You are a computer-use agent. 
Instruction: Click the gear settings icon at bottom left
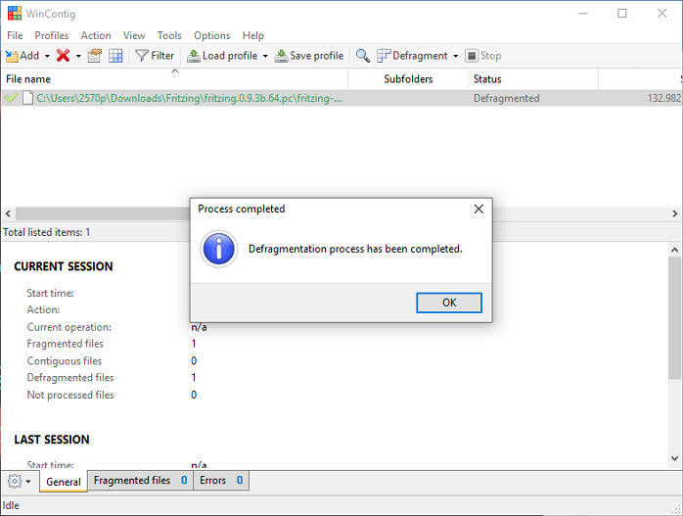[15, 481]
